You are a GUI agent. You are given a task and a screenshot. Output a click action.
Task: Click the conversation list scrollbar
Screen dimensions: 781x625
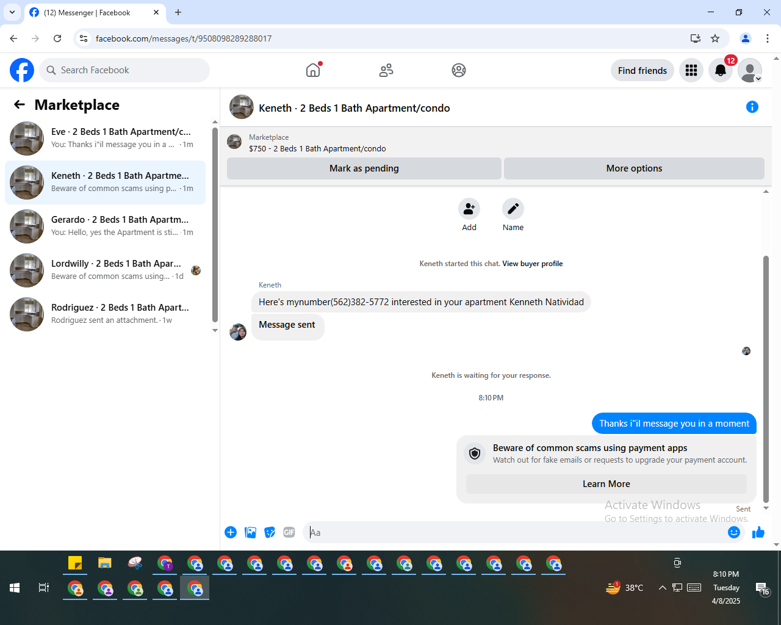click(x=215, y=224)
